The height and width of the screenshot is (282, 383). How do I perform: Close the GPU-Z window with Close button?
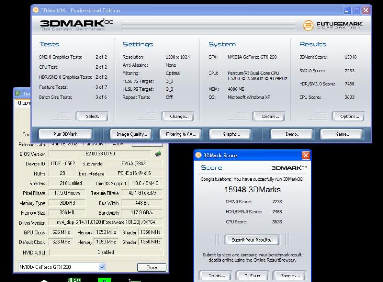coord(152,267)
